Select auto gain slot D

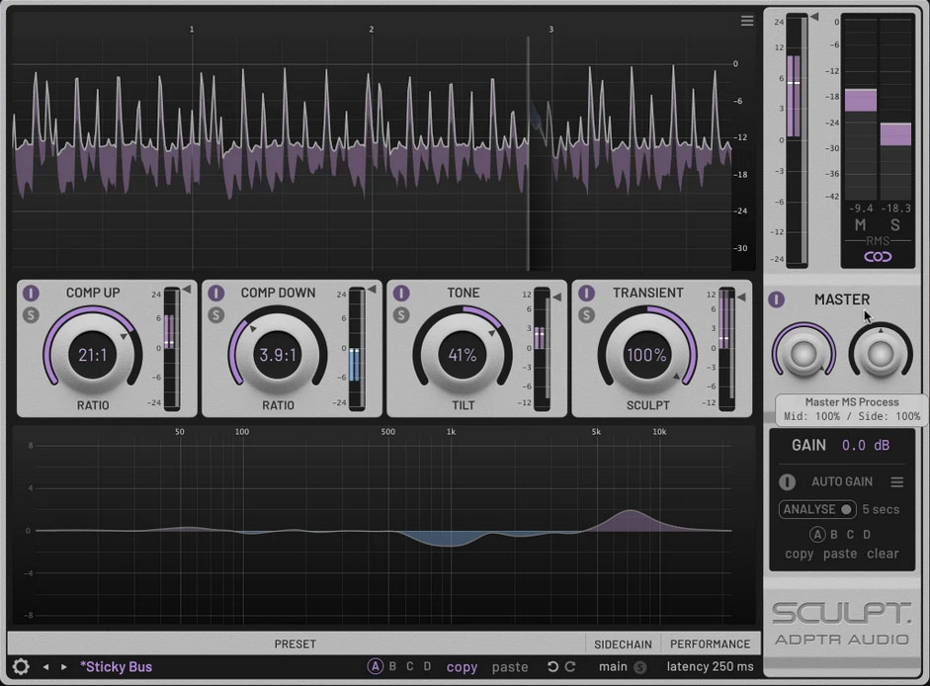tap(867, 534)
